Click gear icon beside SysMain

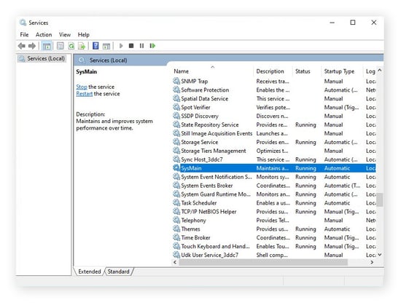click(x=176, y=168)
